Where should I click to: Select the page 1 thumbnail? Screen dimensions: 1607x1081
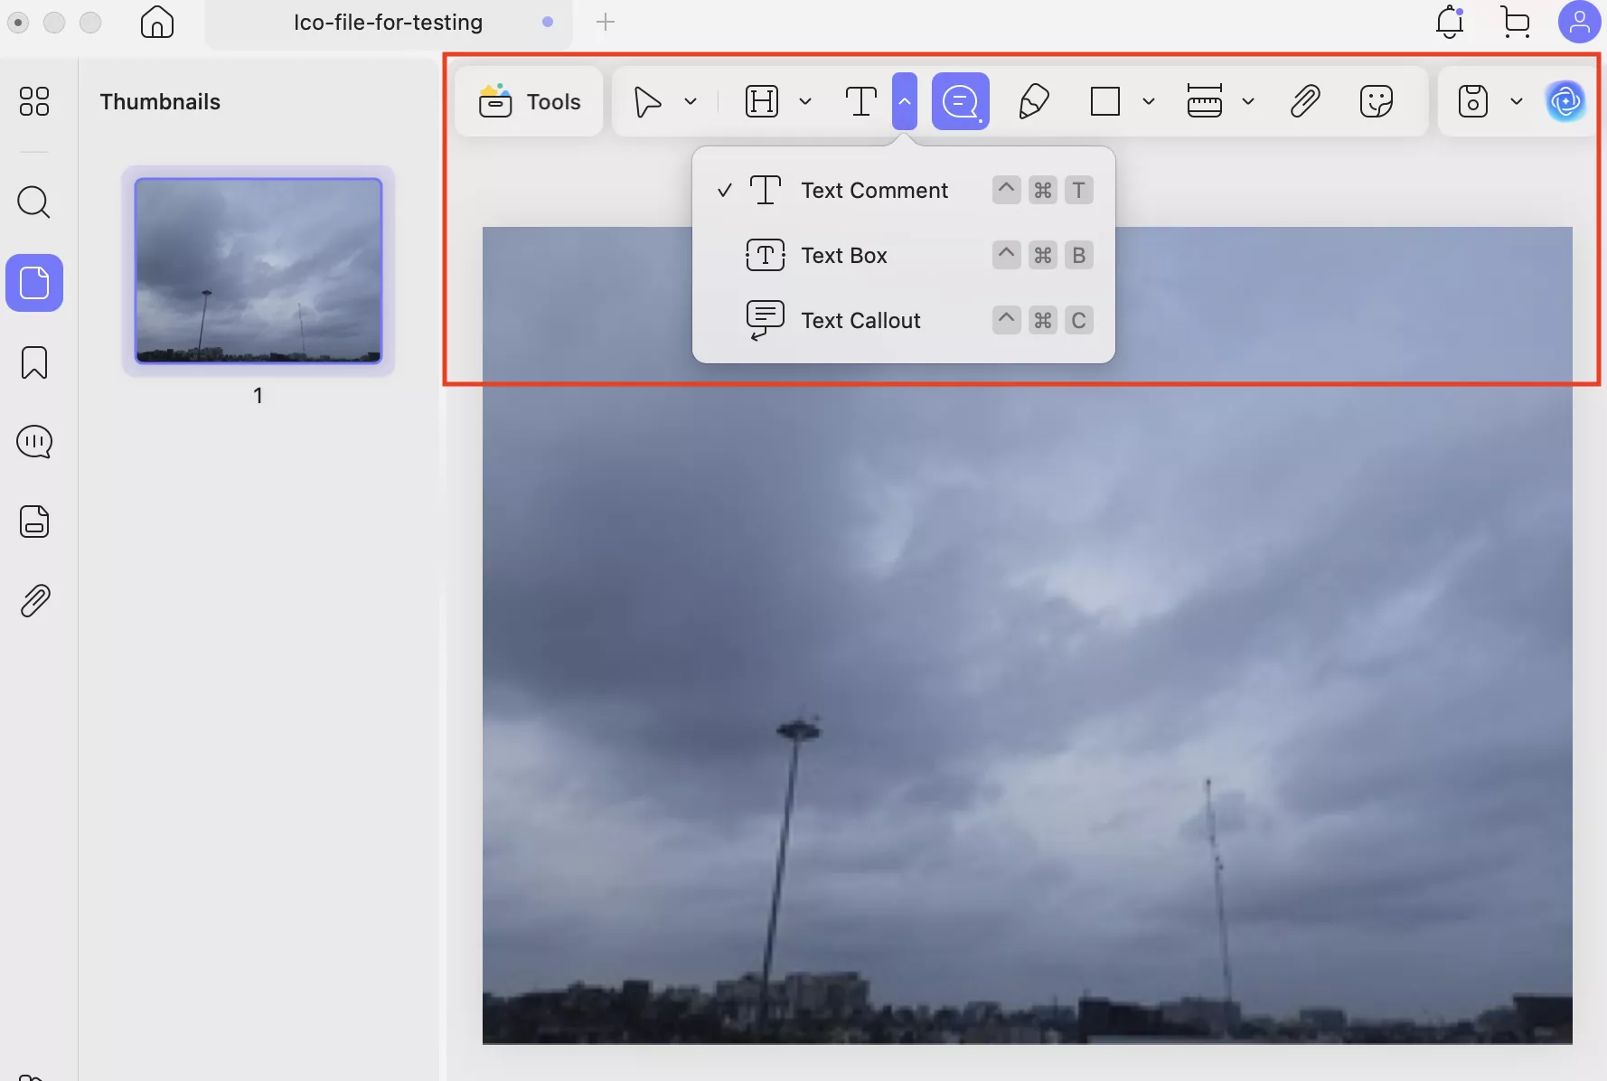258,271
